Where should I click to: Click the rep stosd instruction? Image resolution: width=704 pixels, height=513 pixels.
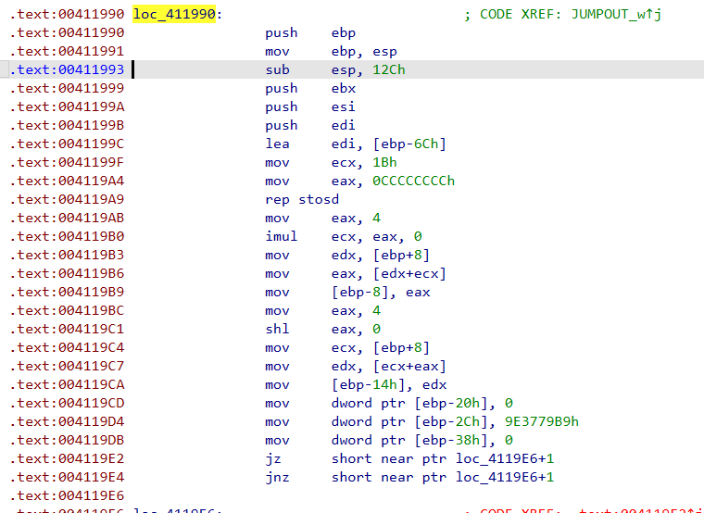coord(302,199)
